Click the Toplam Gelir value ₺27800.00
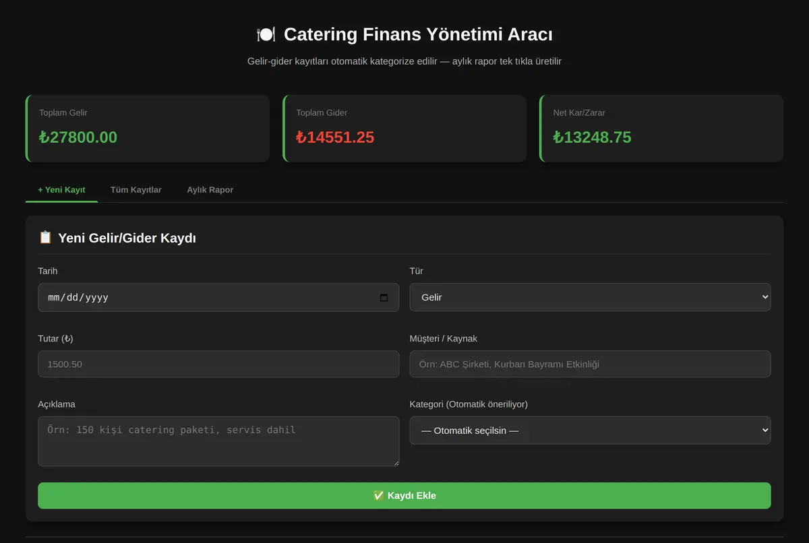The image size is (809, 543). tap(78, 137)
